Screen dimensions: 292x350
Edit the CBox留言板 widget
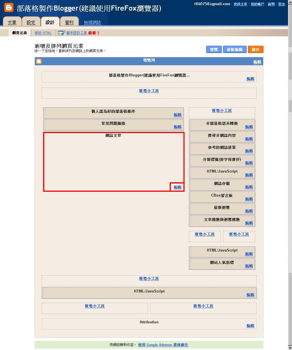249,199
